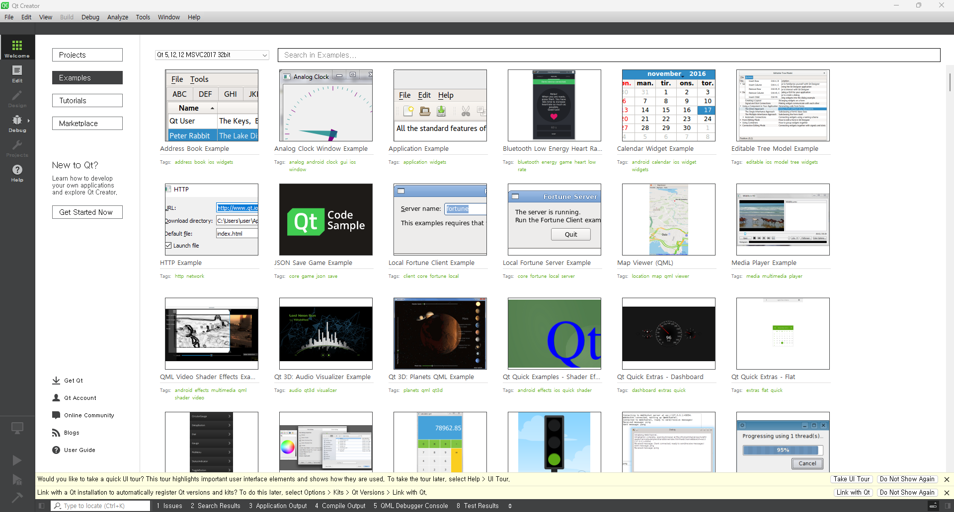This screenshot has width=954, height=512.
Task: Open the Analyze menu
Action: pyautogui.click(x=118, y=17)
